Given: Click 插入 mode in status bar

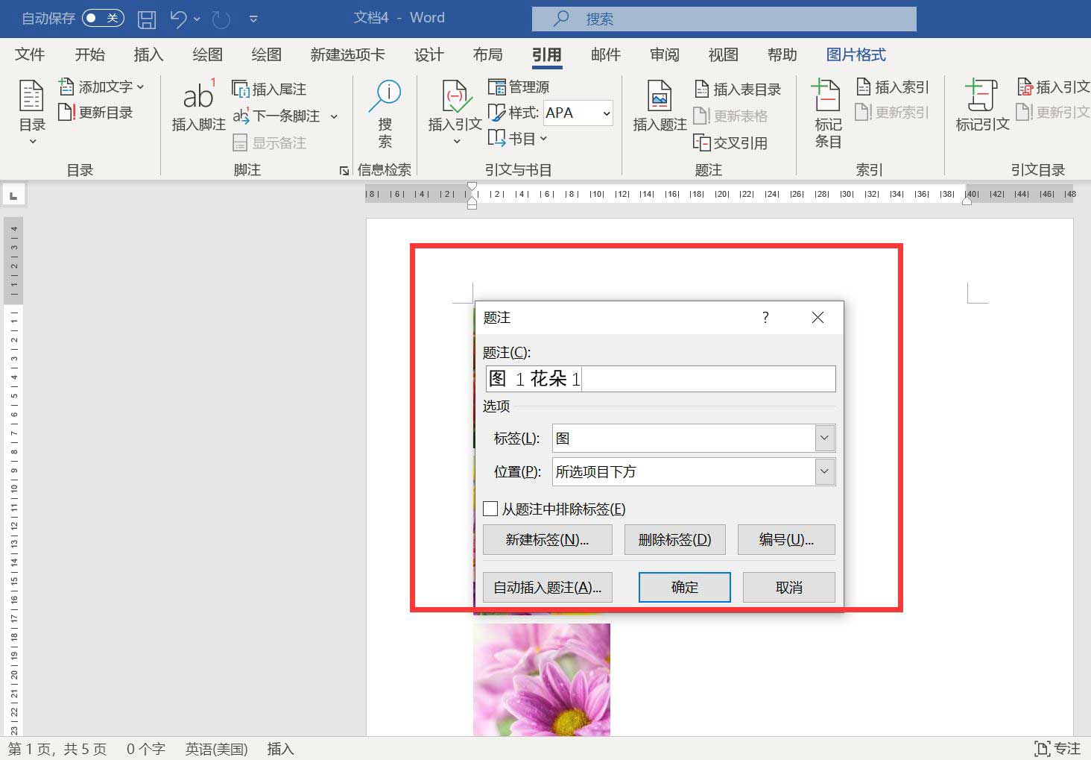Looking at the screenshot, I should point(281,749).
